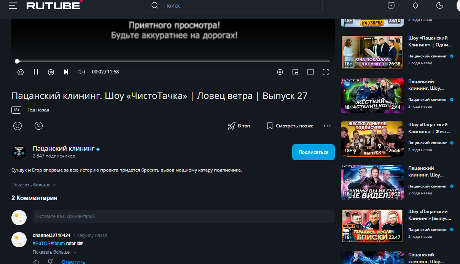Skip forward 10 seconds in the player
Viewport: 460px width, 264px height.
[x=51, y=72]
